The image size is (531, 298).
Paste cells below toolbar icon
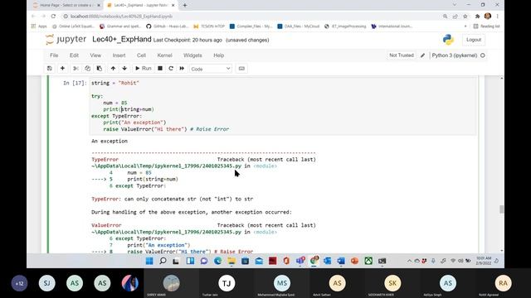pyautogui.click(x=100, y=69)
